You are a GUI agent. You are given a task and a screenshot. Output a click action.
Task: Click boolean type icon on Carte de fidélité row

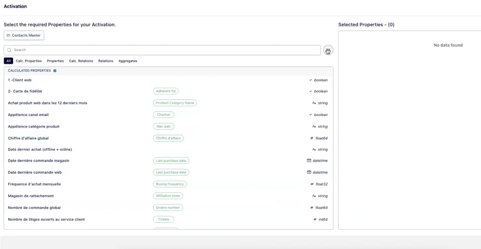pyautogui.click(x=310, y=91)
